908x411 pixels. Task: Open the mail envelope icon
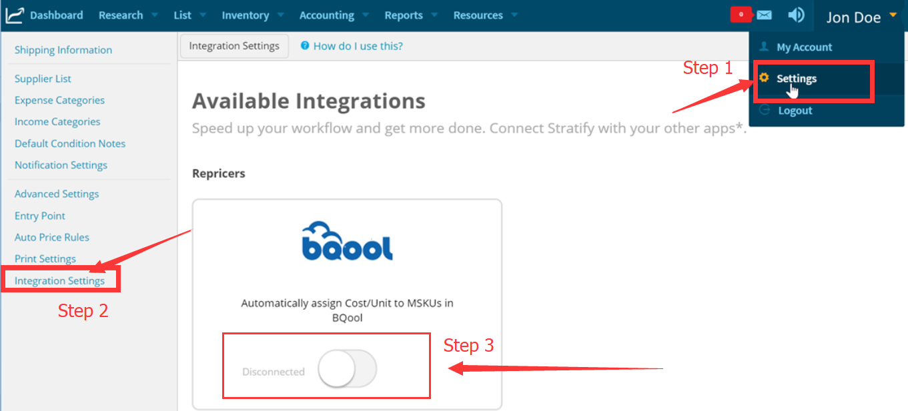[x=764, y=15]
